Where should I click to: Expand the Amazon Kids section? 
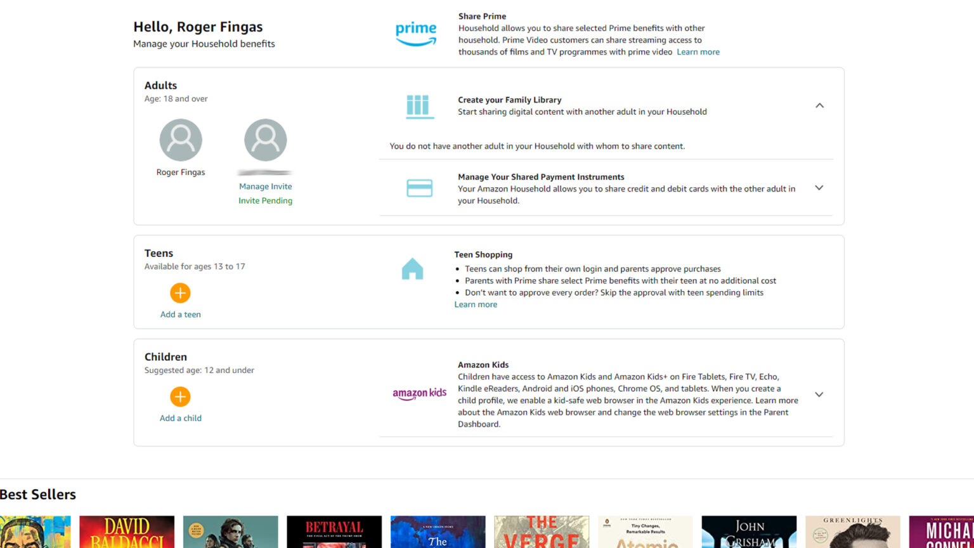tap(819, 394)
